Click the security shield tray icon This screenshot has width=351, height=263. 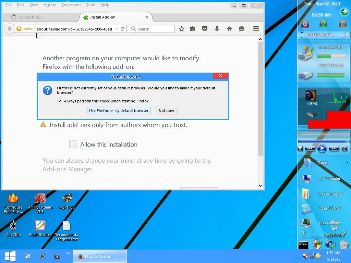(305, 255)
